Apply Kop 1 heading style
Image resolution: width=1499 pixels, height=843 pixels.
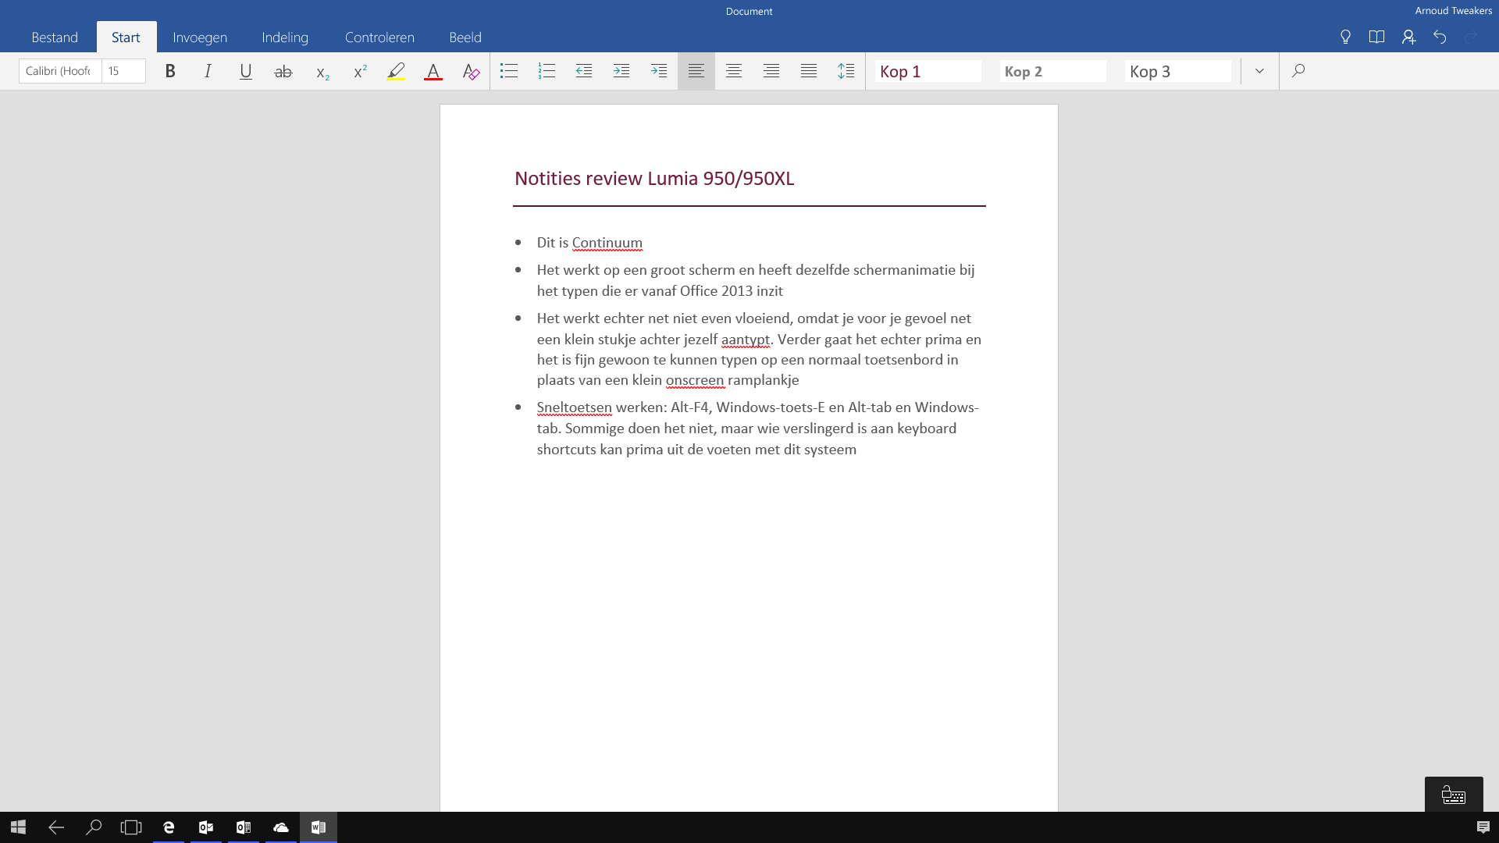click(x=928, y=71)
